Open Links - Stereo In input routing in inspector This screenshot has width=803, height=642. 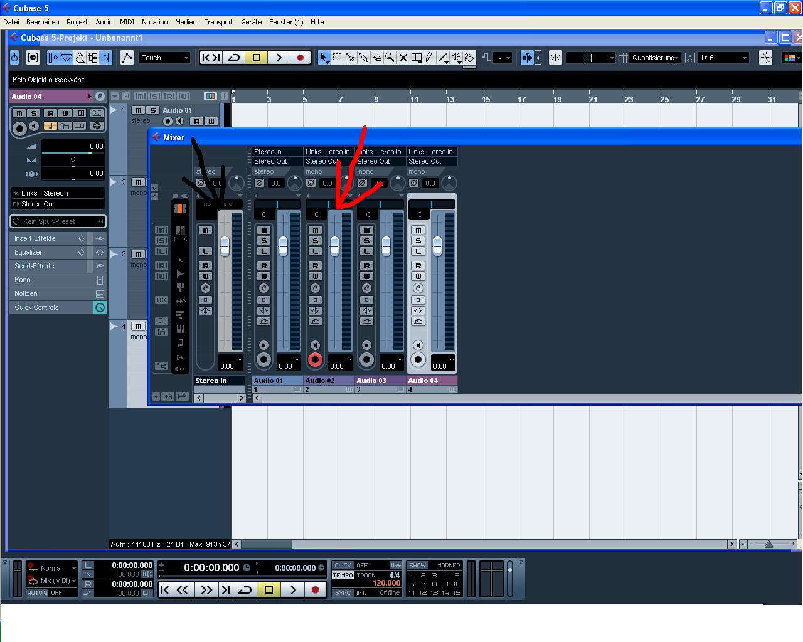click(x=58, y=193)
